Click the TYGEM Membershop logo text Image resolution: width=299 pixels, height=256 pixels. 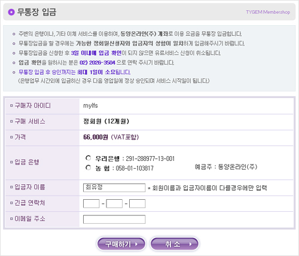pyautogui.click(x=268, y=12)
